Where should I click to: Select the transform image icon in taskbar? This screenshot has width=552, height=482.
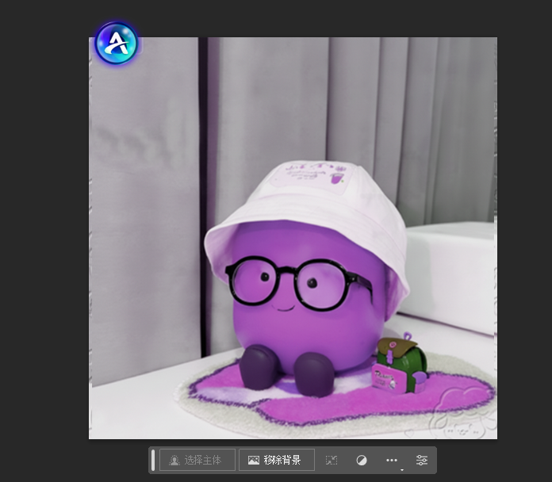(332, 460)
